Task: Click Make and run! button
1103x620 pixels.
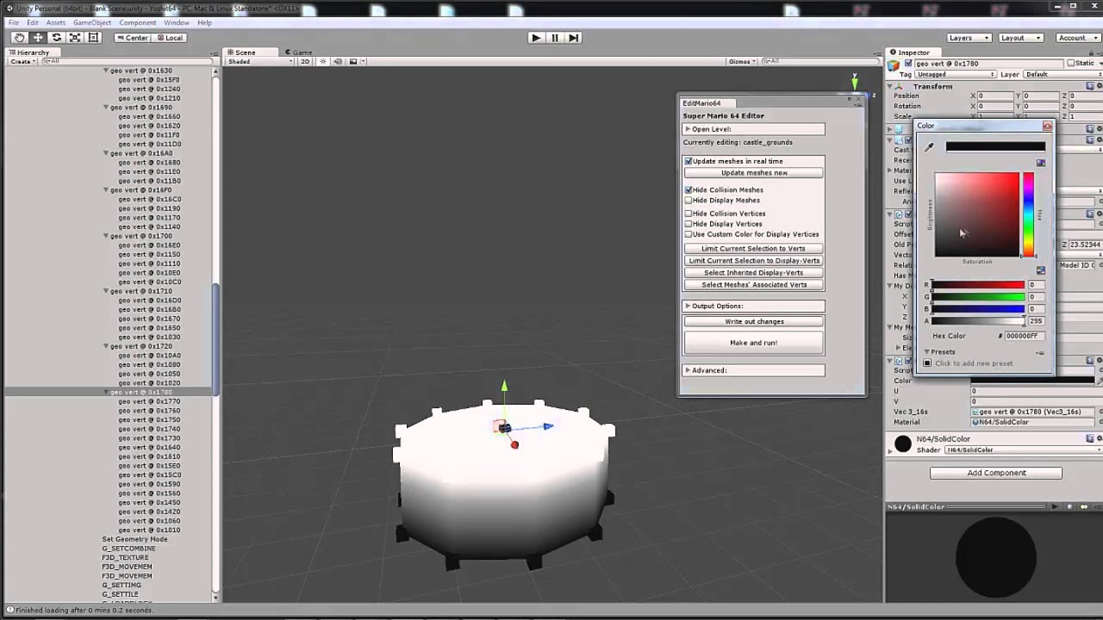Action: pos(754,343)
